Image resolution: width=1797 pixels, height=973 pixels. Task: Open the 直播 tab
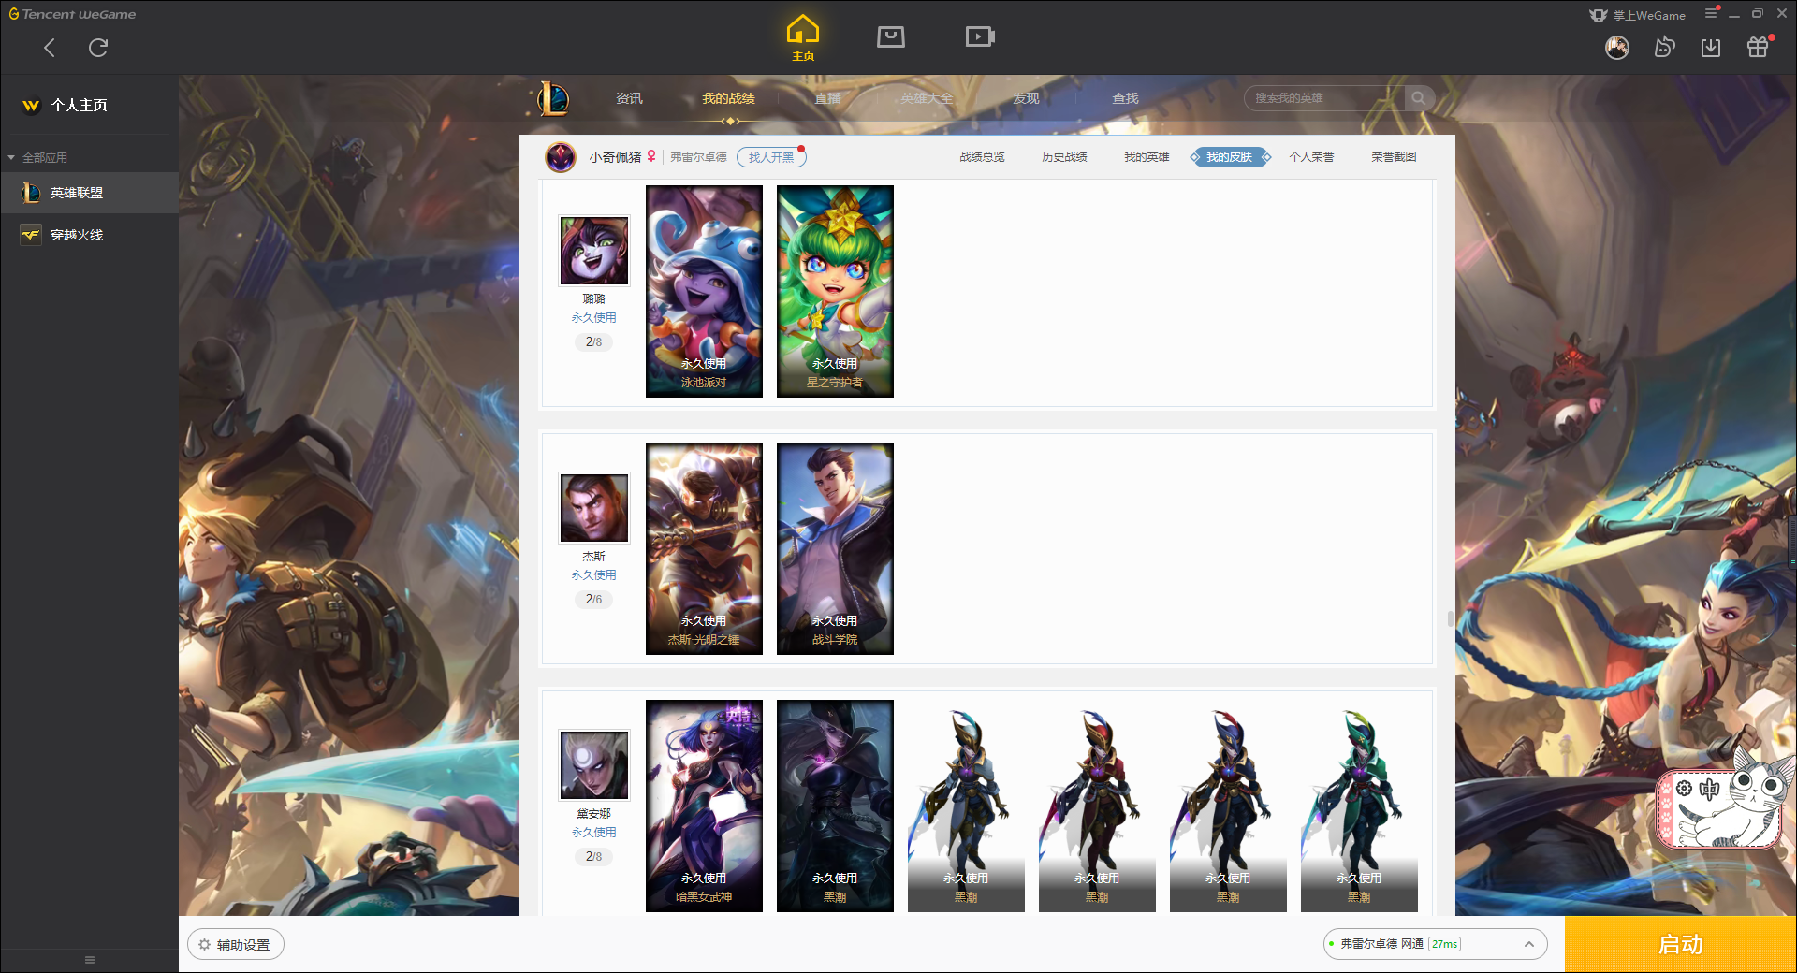827,98
